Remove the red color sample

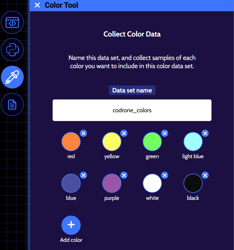(83, 133)
